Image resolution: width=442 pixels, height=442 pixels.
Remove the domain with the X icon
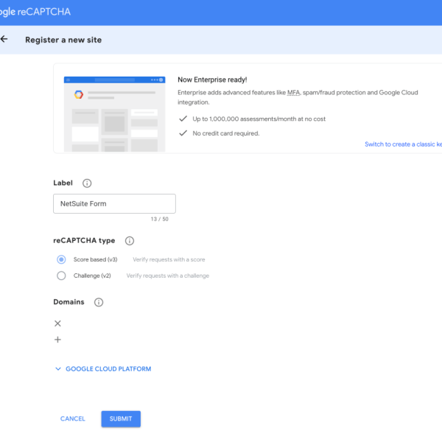(57, 323)
